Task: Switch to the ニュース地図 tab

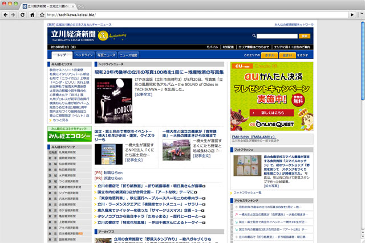Action: coord(128,55)
